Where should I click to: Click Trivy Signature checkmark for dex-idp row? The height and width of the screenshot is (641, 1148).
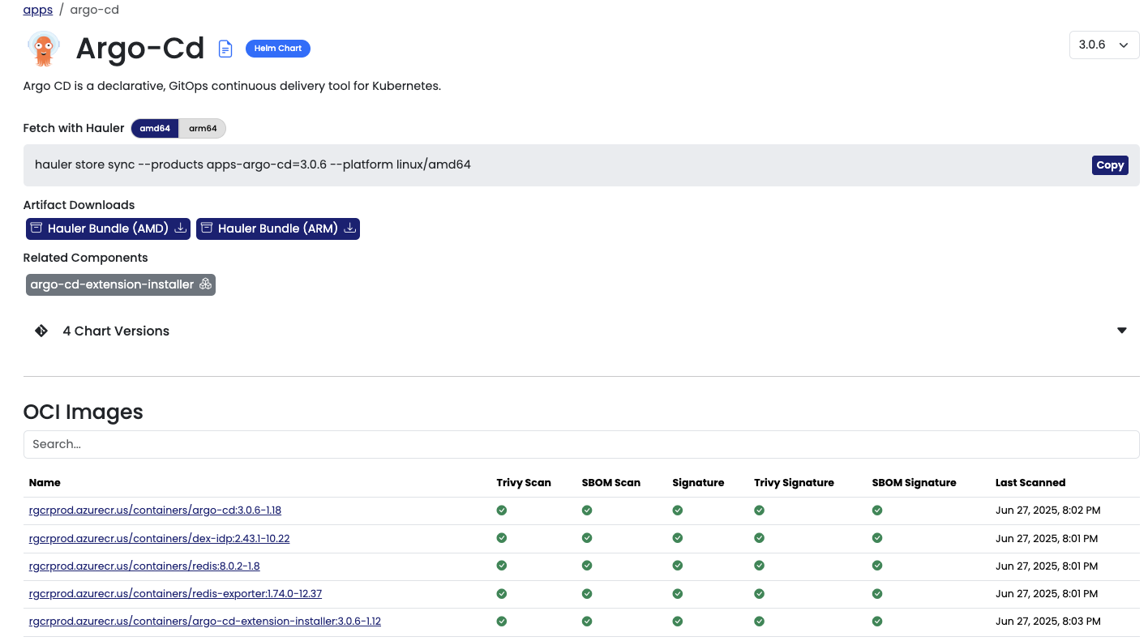[x=759, y=538]
